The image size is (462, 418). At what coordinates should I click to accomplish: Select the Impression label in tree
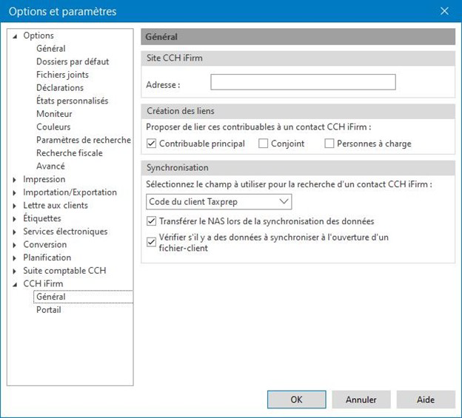coord(44,179)
